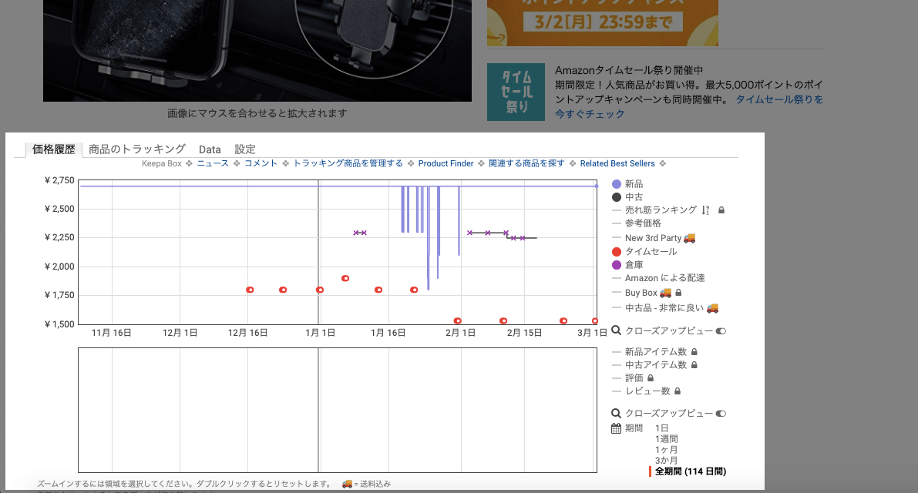The width and height of the screenshot is (918, 493).
Task: Click the calendar icon beside 期間
Action: pos(616,428)
